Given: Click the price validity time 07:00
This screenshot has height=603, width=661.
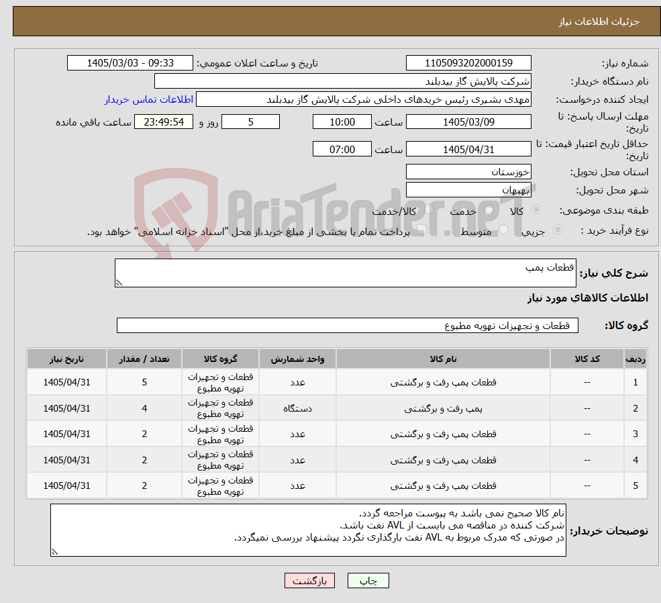Looking at the screenshot, I should click(x=342, y=149).
